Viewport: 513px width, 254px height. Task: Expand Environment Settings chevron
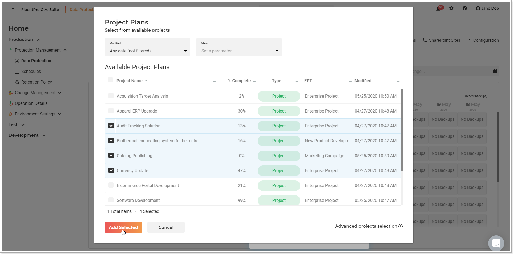pos(60,114)
